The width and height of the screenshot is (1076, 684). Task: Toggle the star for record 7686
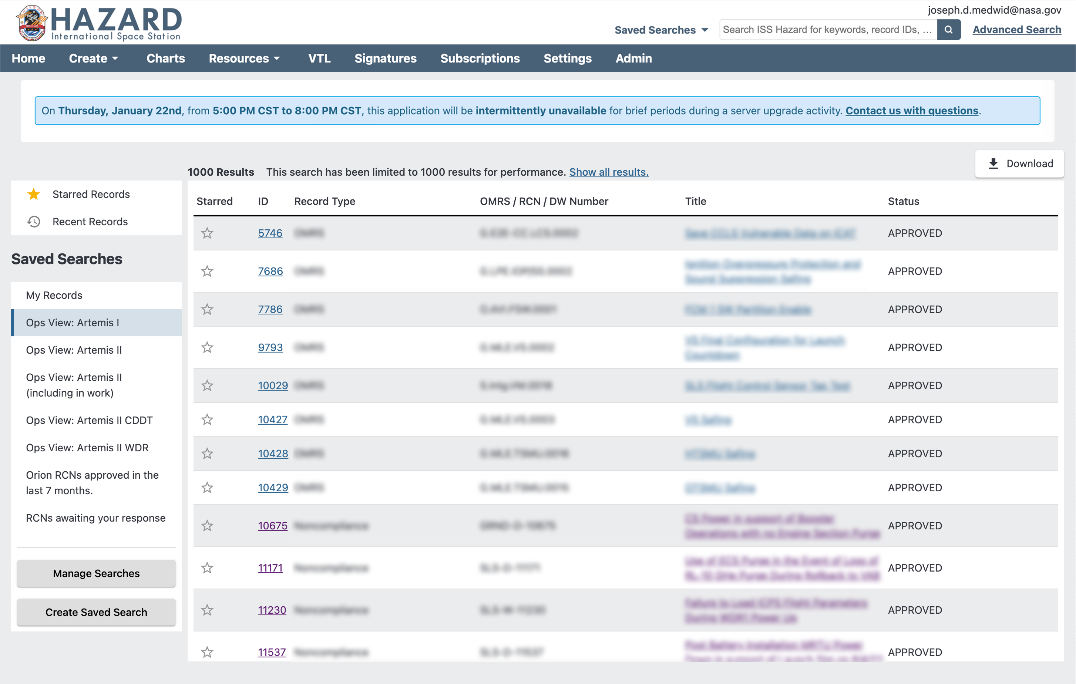207,271
